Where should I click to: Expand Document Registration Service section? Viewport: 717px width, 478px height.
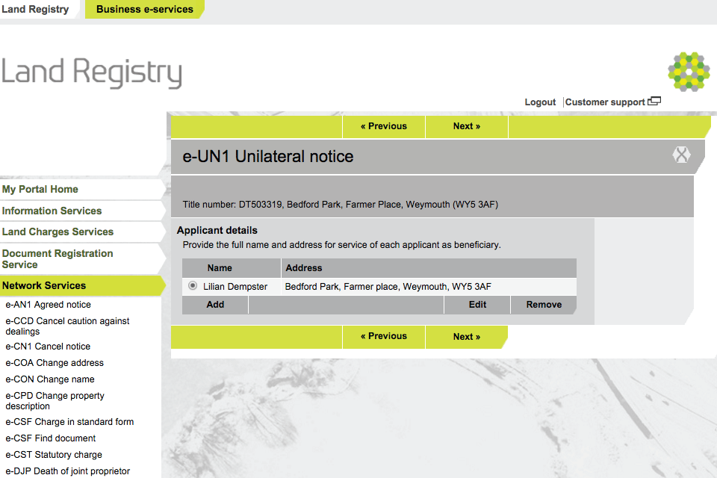58,259
